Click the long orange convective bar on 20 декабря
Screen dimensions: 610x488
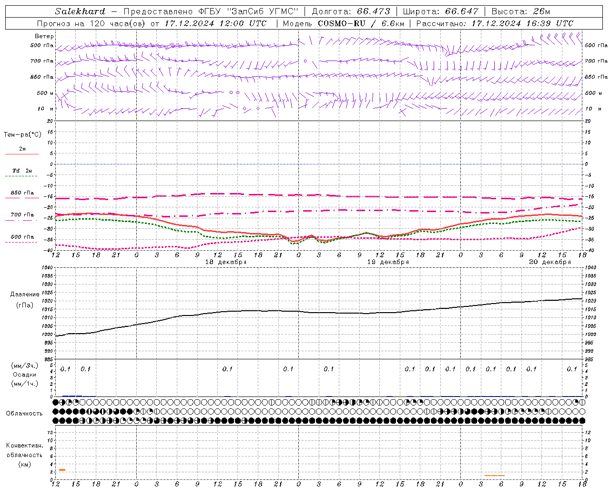(x=494, y=476)
